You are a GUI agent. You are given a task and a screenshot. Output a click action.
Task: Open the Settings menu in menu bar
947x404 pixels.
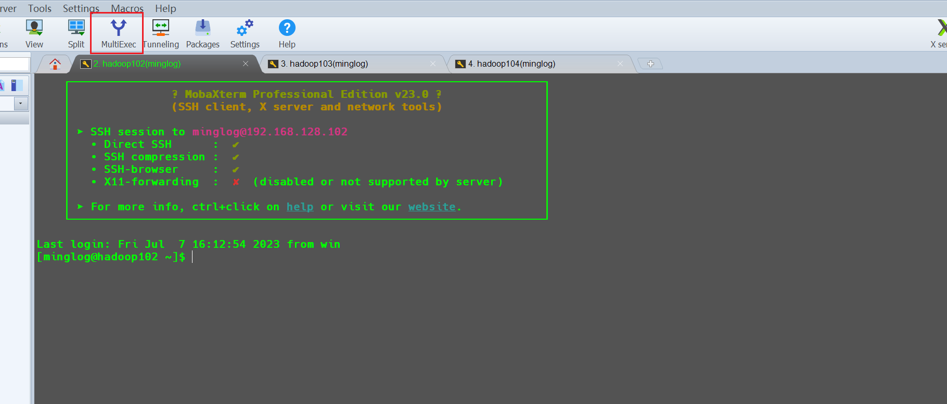(x=81, y=8)
